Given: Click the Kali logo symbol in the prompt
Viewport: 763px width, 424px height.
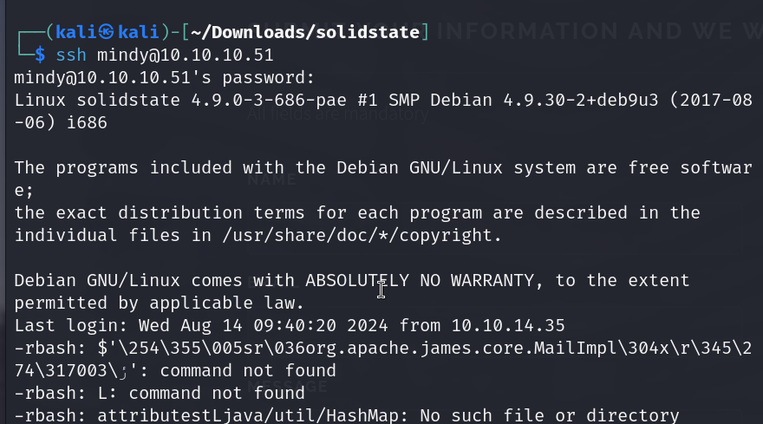Looking at the screenshot, I should [x=106, y=33].
